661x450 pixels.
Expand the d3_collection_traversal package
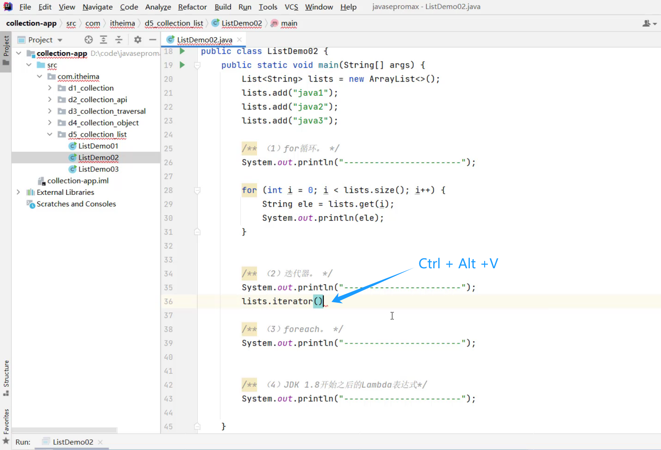point(50,111)
